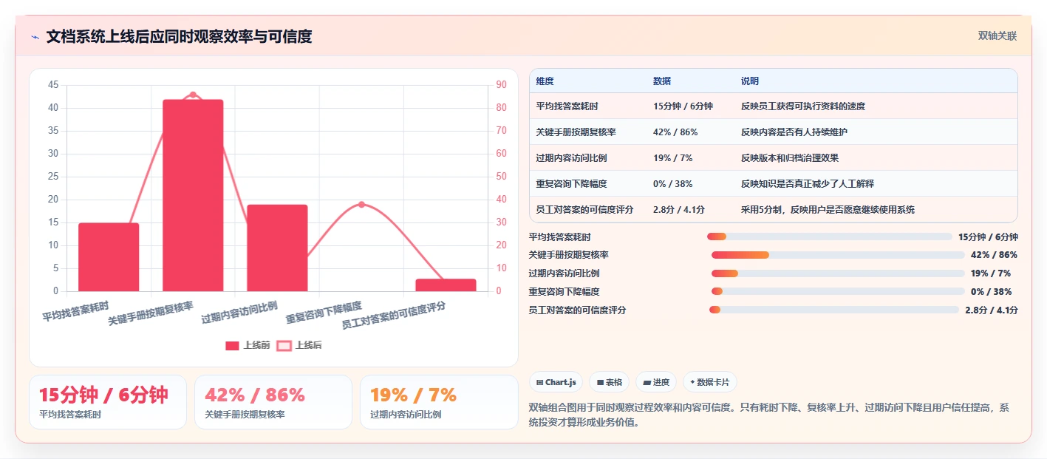Click the lightning icon beside the title
The height and width of the screenshot is (459, 1047).
pos(35,36)
